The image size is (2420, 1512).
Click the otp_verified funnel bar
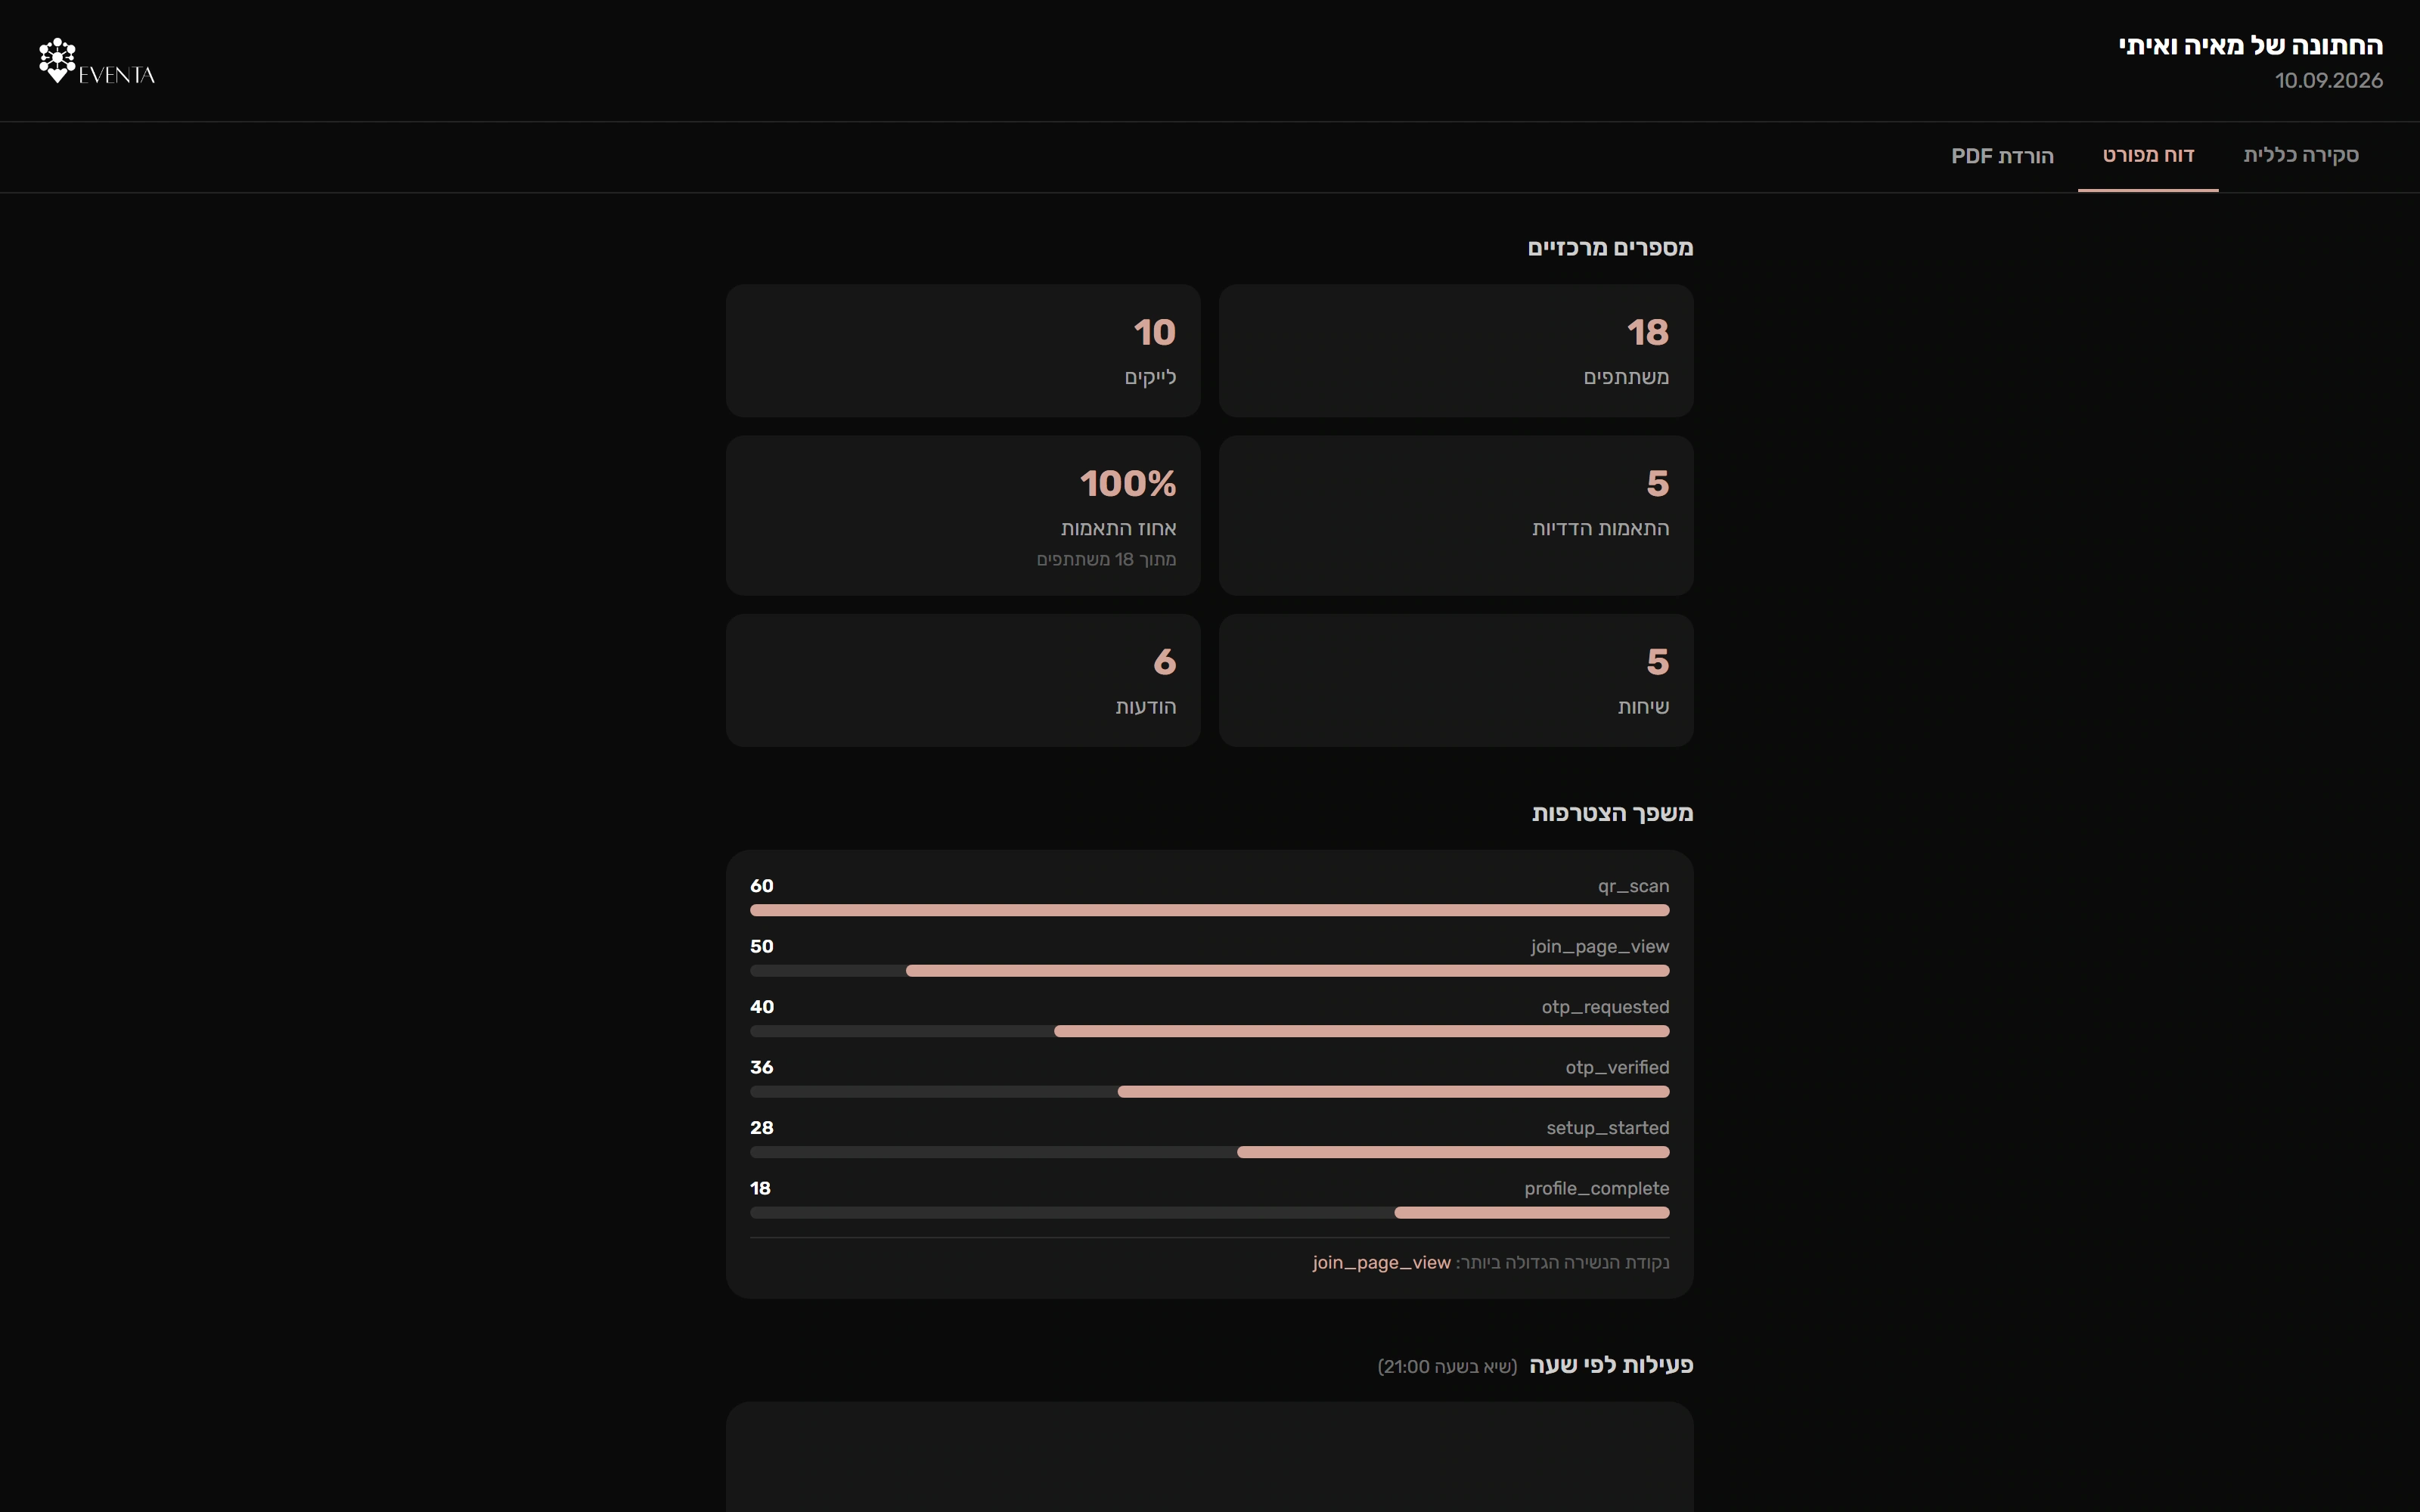click(1209, 1092)
